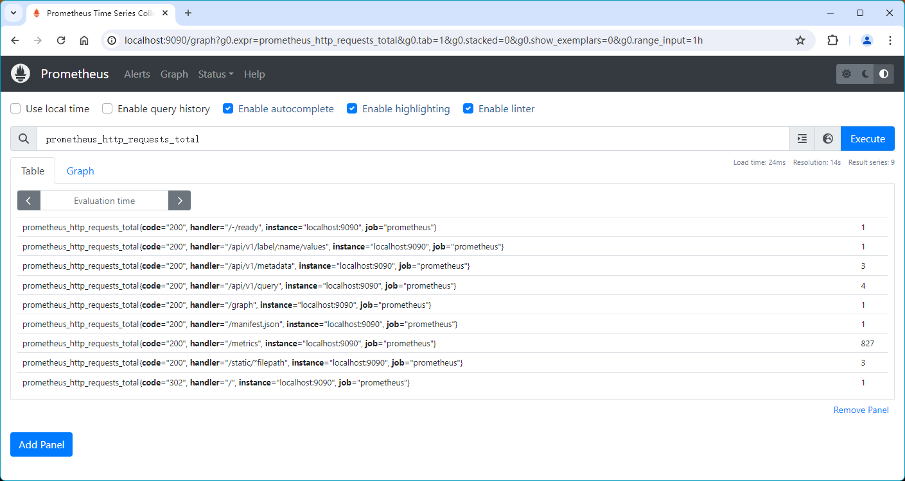This screenshot has width=905, height=481.
Task: Open the Chrome profile avatar
Action: pyautogui.click(x=866, y=40)
